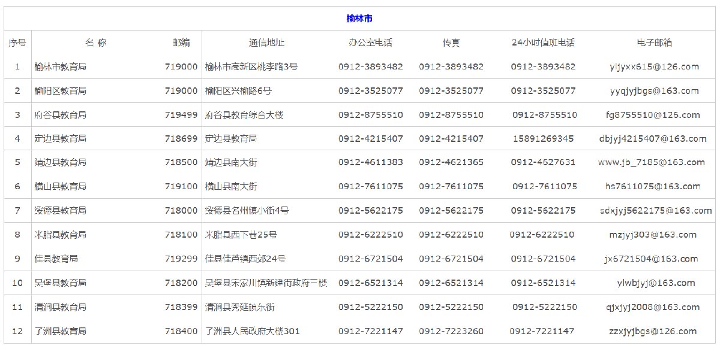Select the name cell 榆阳区教育局
The image size is (720, 349).
point(61,90)
